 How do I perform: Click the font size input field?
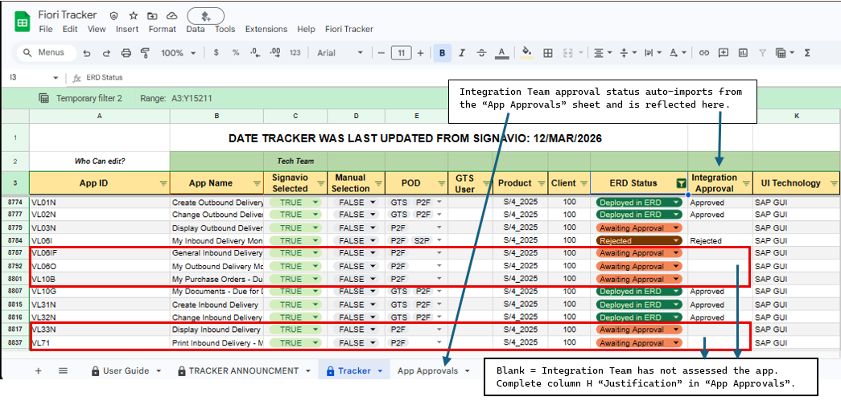point(401,53)
